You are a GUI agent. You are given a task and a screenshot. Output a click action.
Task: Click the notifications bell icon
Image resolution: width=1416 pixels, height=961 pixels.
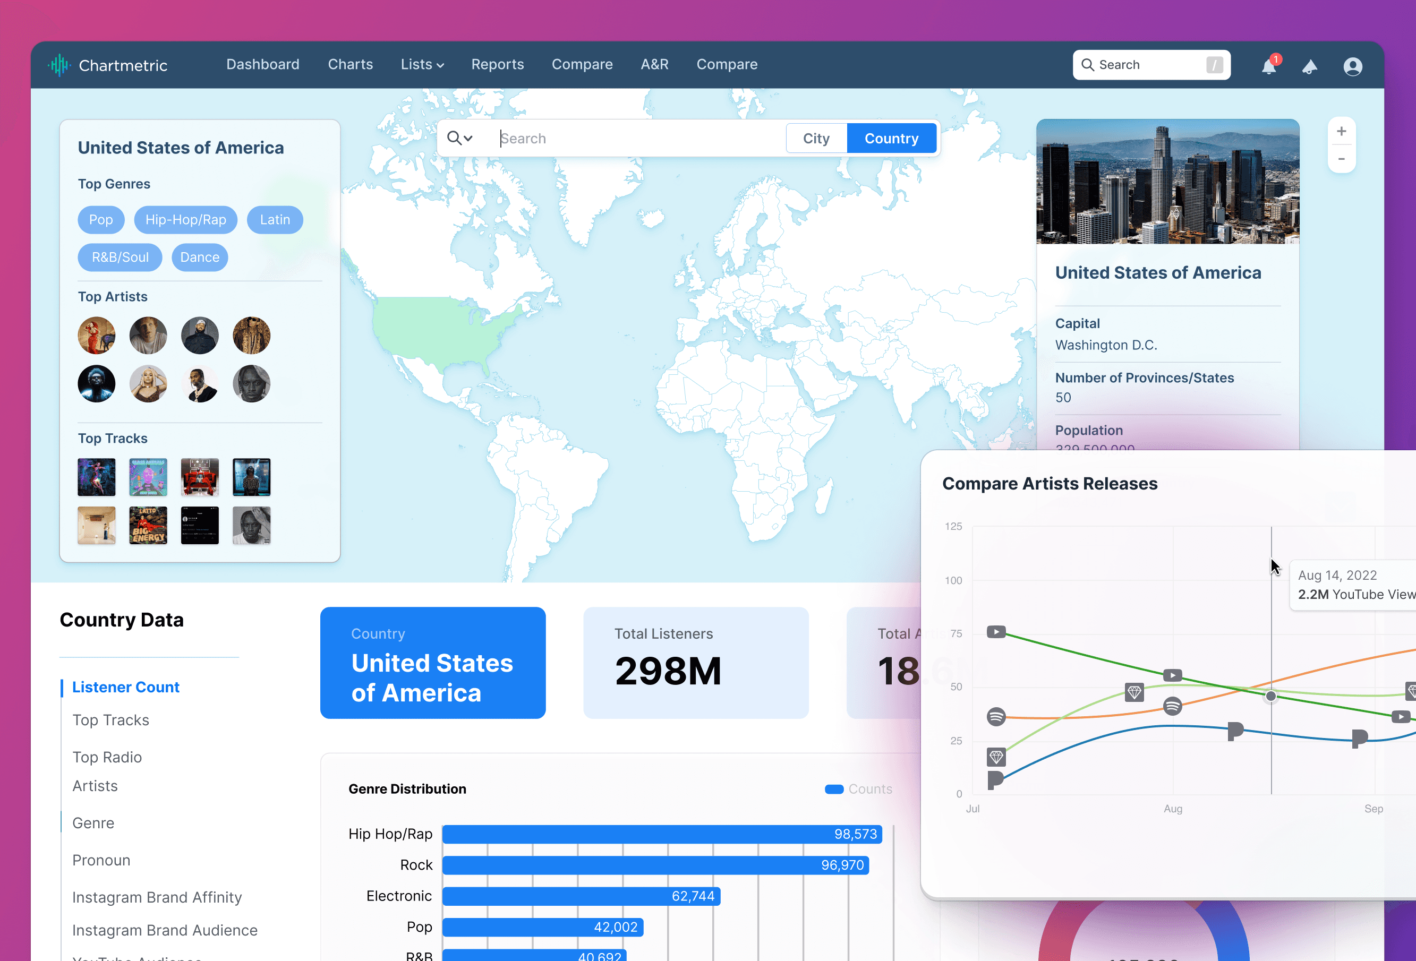coord(1268,66)
